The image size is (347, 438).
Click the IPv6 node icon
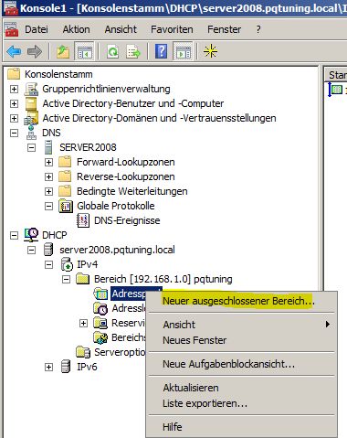coord(66,367)
